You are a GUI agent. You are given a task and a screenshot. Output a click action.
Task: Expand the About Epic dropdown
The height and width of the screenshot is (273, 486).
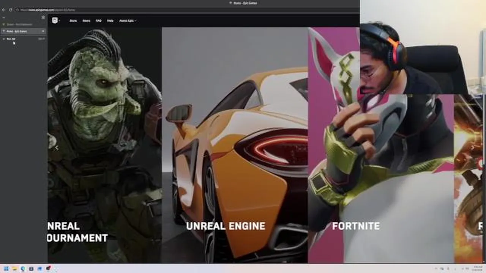(x=128, y=20)
